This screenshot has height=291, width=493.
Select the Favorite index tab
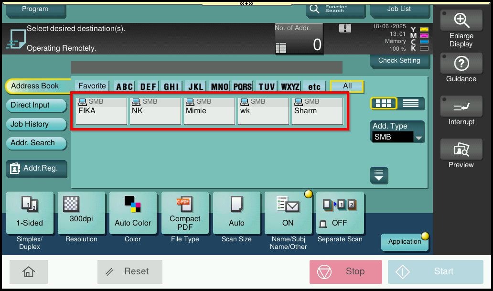[x=92, y=86]
